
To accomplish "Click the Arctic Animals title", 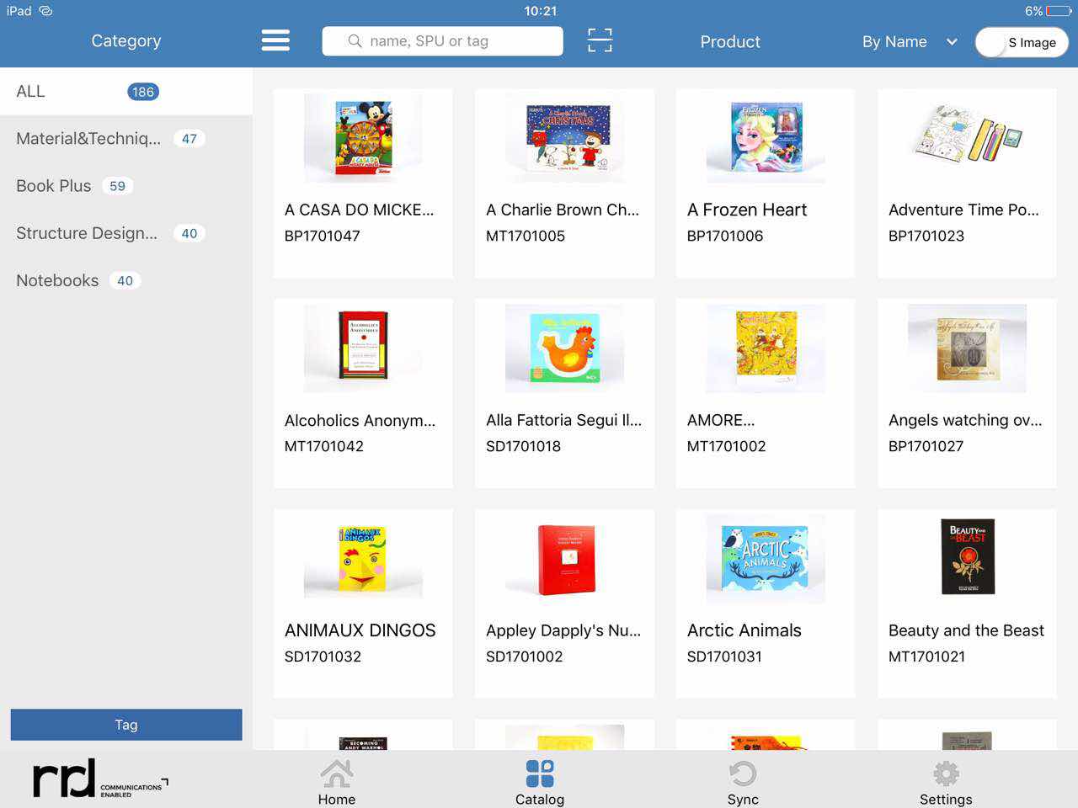I will point(744,630).
